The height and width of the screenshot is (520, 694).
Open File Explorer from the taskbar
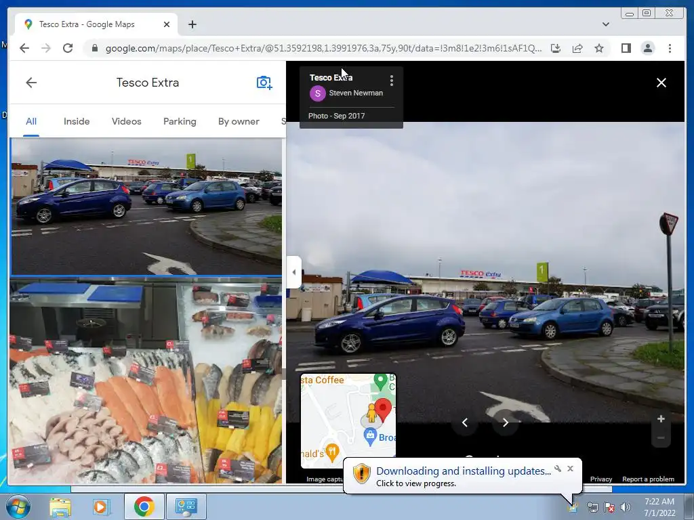click(60, 506)
